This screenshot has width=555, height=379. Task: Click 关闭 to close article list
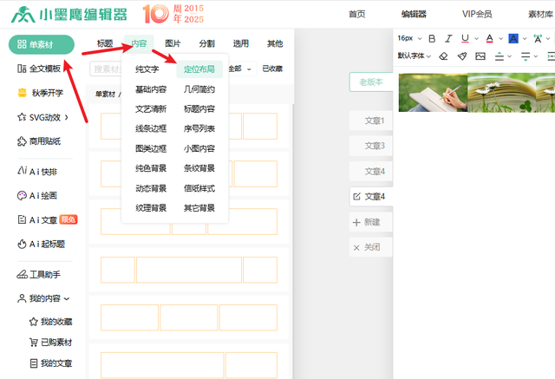click(371, 247)
